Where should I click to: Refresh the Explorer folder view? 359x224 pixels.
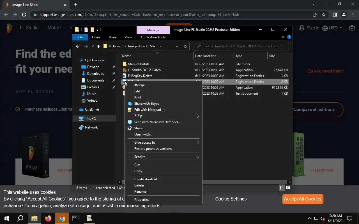(185, 46)
